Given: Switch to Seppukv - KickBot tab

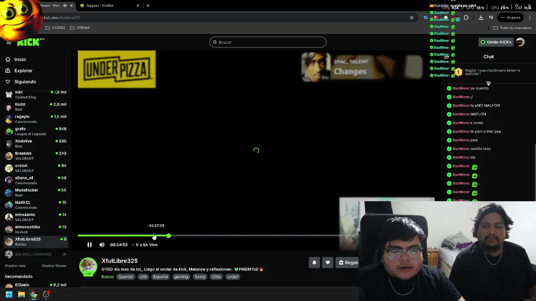Looking at the screenshot, I should point(109,5).
